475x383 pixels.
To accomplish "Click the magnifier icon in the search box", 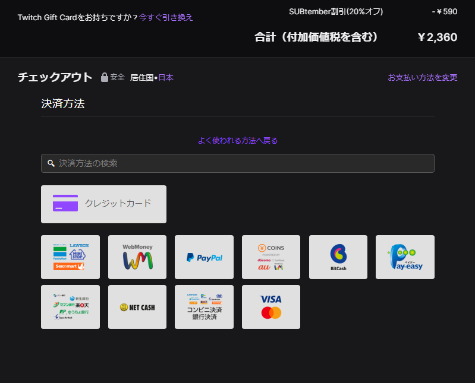I will pyautogui.click(x=51, y=163).
